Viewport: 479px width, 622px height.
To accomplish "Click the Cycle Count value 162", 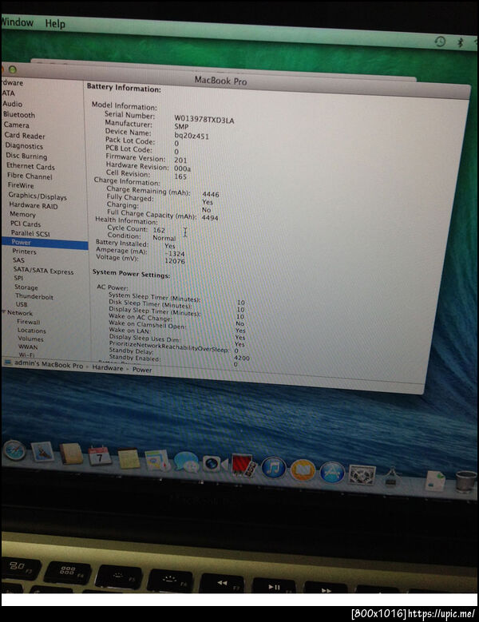I will (159, 230).
